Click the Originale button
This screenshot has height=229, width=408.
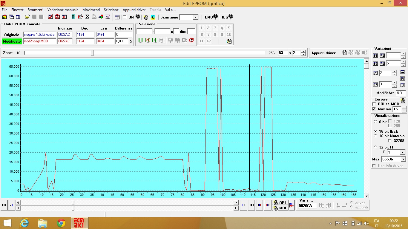pos(12,35)
